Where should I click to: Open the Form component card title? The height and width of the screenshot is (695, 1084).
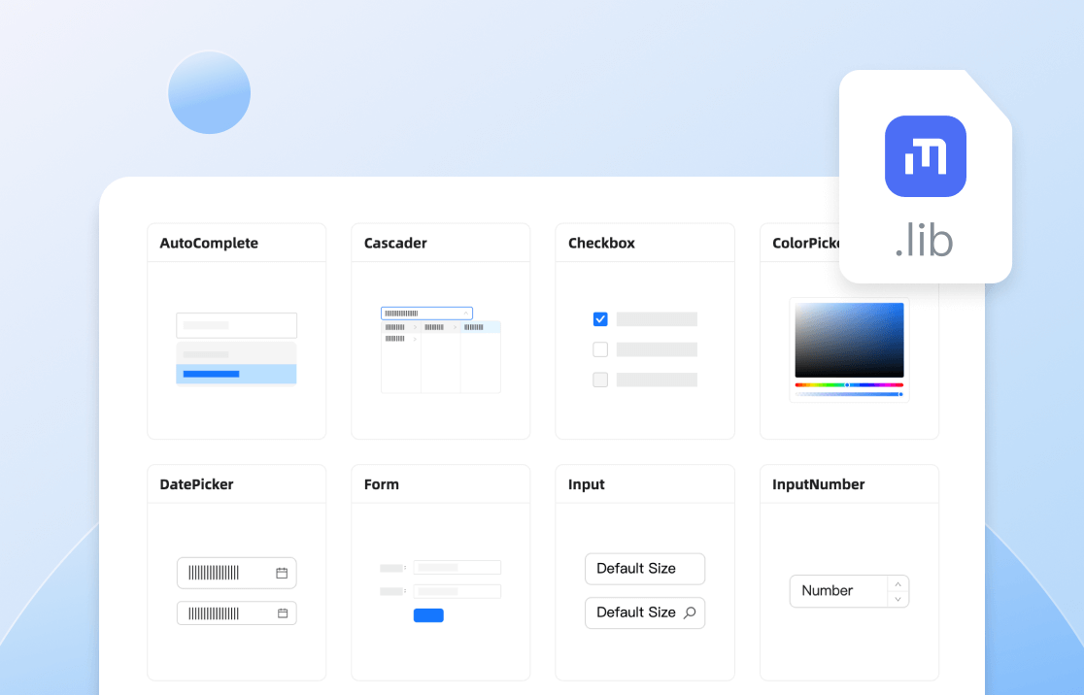pos(382,484)
